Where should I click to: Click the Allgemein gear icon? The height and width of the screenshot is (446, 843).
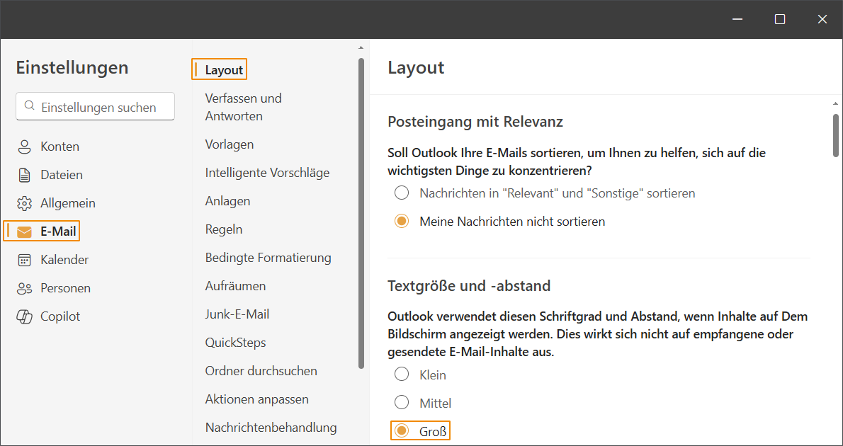pos(25,203)
